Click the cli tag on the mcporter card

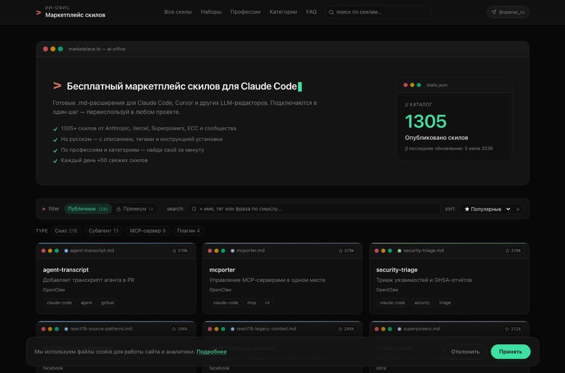pos(267,303)
